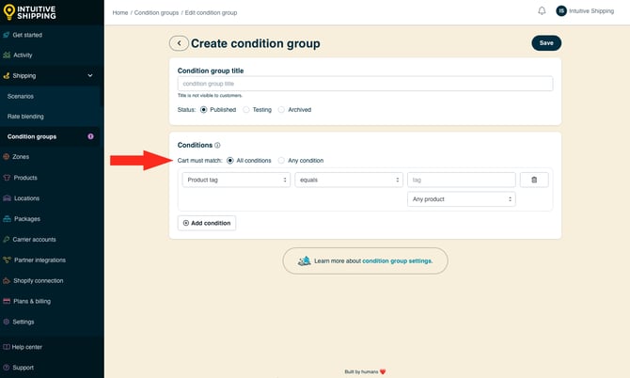Open Settings in the sidebar
Image resolution: width=630 pixels, height=378 pixels.
[x=24, y=322]
